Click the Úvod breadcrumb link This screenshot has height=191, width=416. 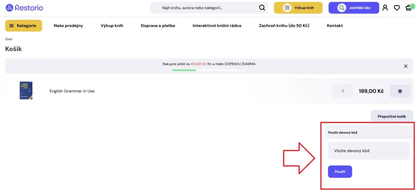click(9, 39)
